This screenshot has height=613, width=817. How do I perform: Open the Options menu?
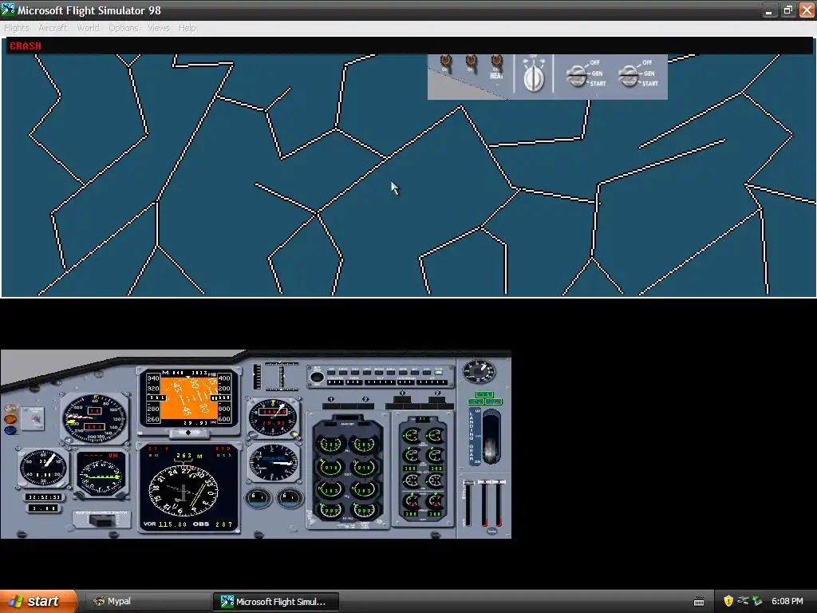click(x=124, y=28)
